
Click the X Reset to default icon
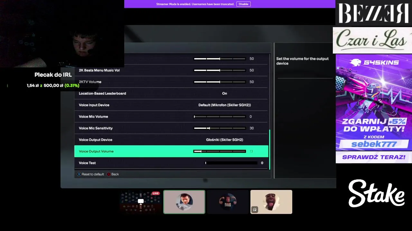79,174
